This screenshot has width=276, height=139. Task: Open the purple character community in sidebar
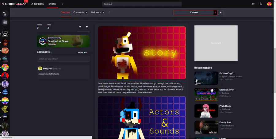[5, 84]
